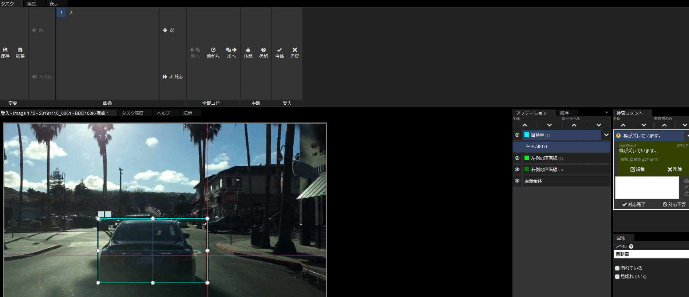
Task: Collapse the 自動車 annotation group
Action: click(x=606, y=135)
